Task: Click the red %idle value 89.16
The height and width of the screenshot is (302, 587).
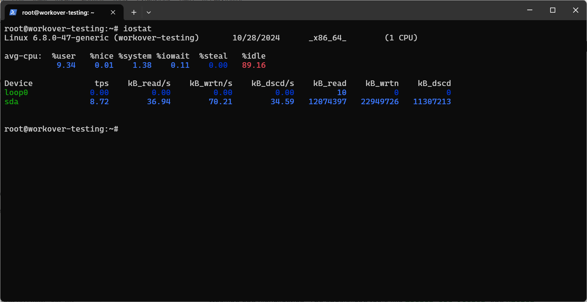Action: (253, 65)
